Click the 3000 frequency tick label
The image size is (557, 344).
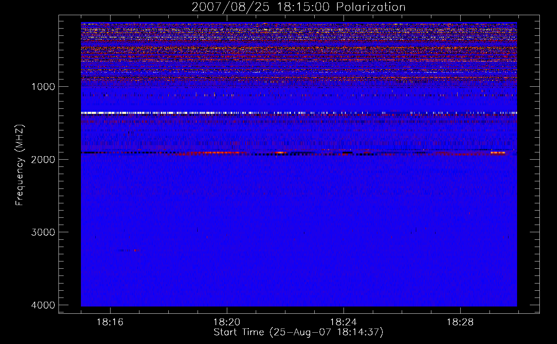pyautogui.click(x=43, y=232)
